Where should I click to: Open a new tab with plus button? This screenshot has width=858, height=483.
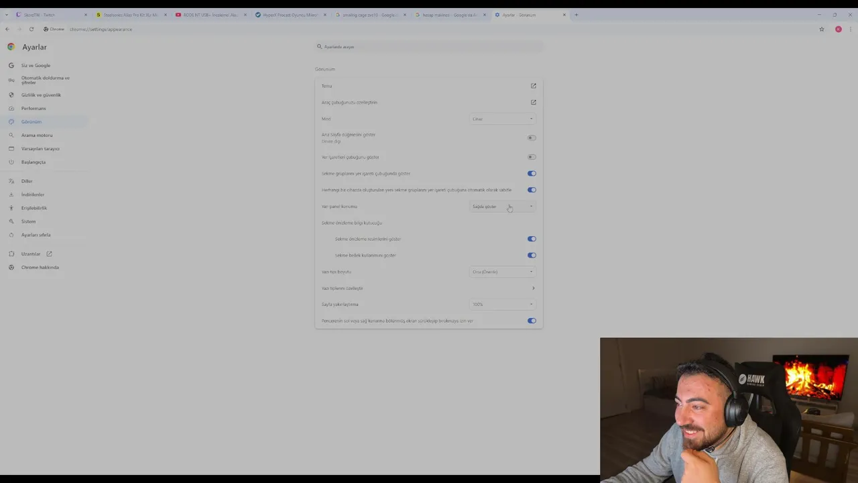tap(576, 15)
